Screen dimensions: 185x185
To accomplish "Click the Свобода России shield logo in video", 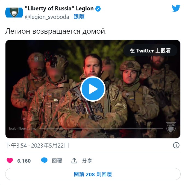I will click(x=171, y=128).
